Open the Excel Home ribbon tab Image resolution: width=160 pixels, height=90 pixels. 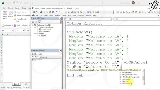[10, 8]
